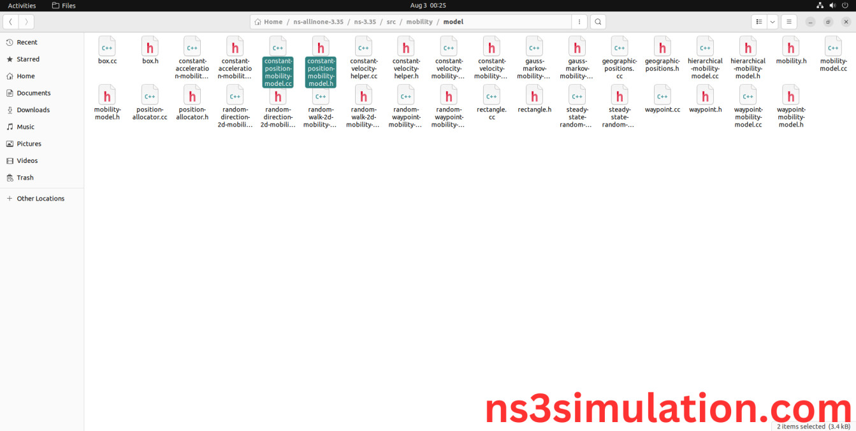Open the three-dot path bar menu
The width and height of the screenshot is (856, 431).
[x=579, y=21]
